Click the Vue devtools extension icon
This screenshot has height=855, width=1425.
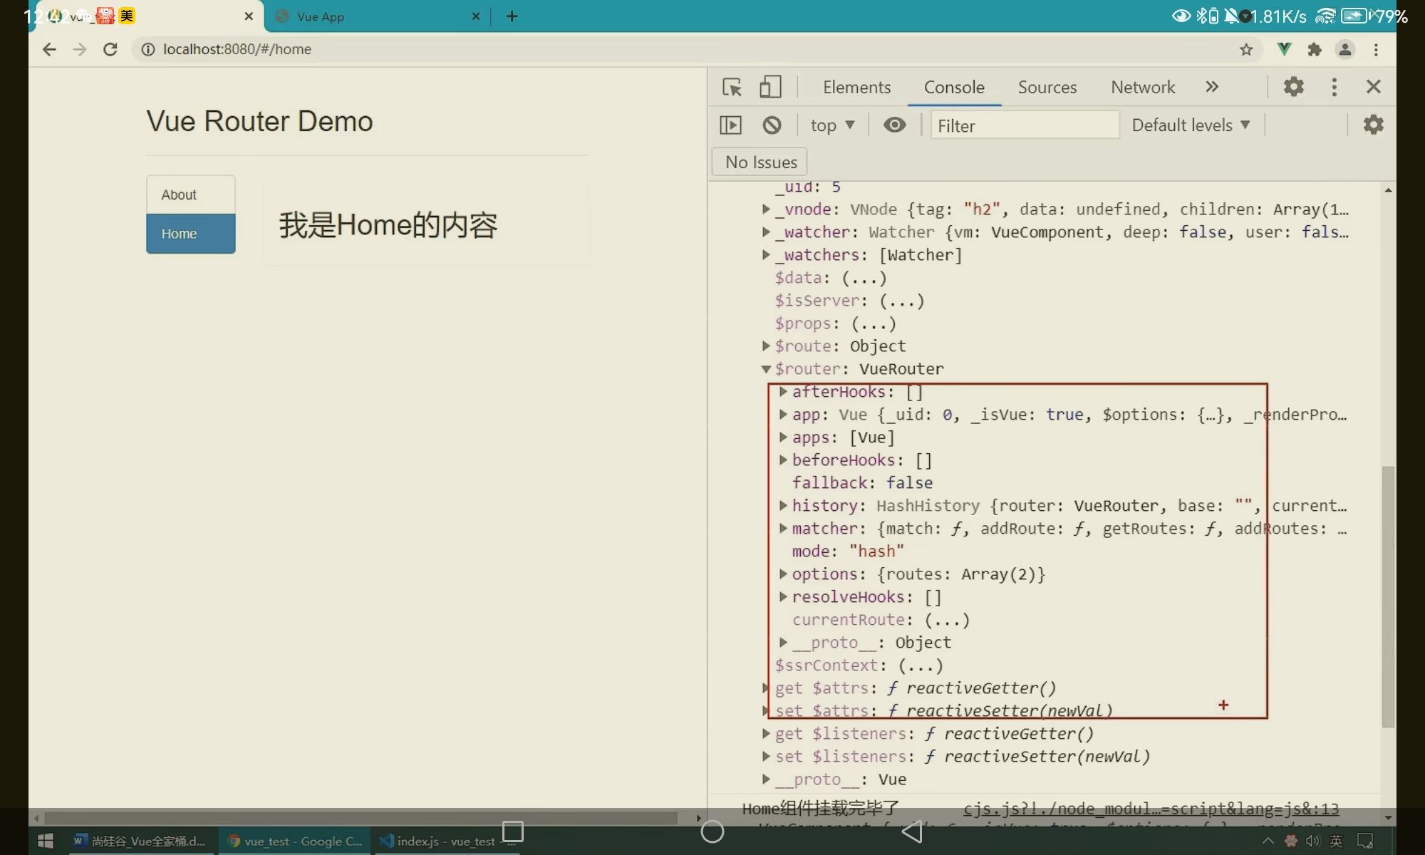point(1284,49)
